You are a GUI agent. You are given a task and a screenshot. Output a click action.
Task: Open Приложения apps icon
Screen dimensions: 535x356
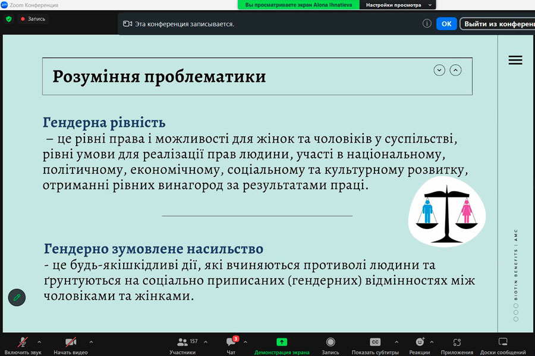click(457, 342)
